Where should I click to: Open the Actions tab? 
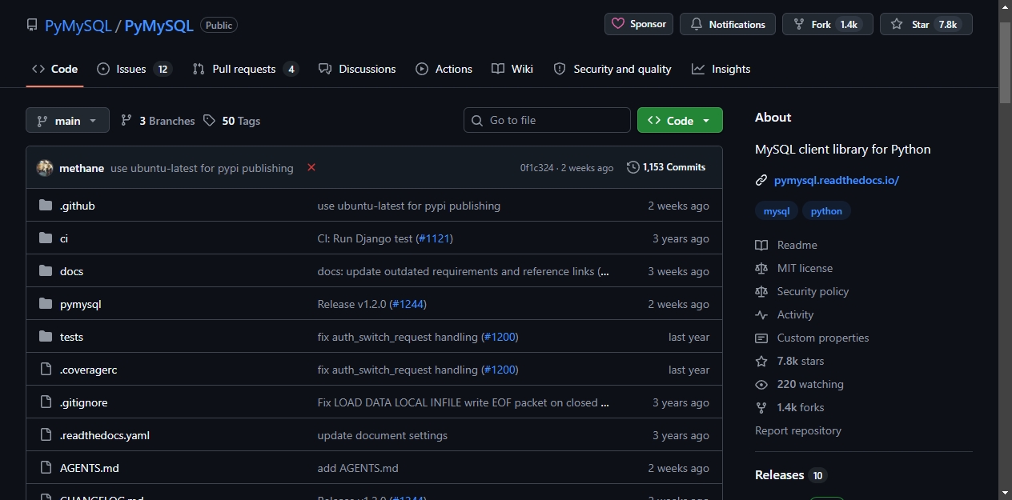pyautogui.click(x=444, y=69)
